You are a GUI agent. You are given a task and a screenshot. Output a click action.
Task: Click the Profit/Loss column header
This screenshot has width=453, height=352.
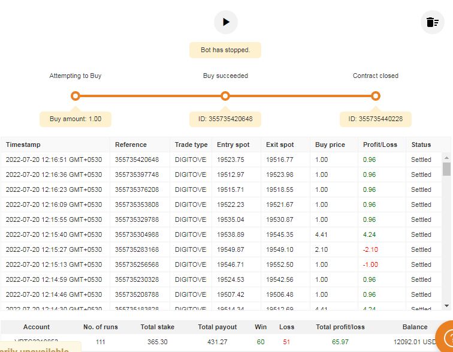click(x=382, y=145)
